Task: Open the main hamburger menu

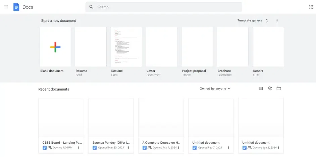Action: pyautogui.click(x=6, y=7)
